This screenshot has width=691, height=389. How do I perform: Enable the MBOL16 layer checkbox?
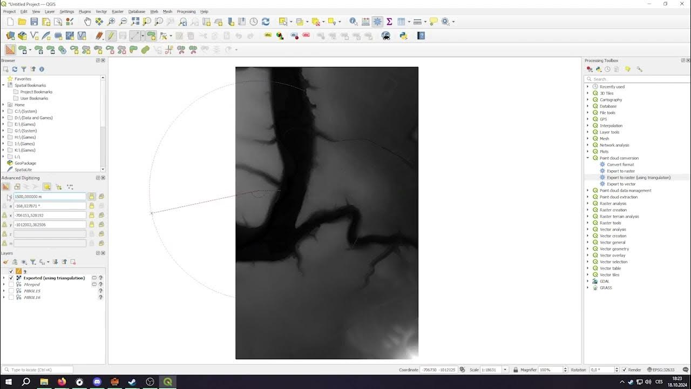[x=11, y=297]
